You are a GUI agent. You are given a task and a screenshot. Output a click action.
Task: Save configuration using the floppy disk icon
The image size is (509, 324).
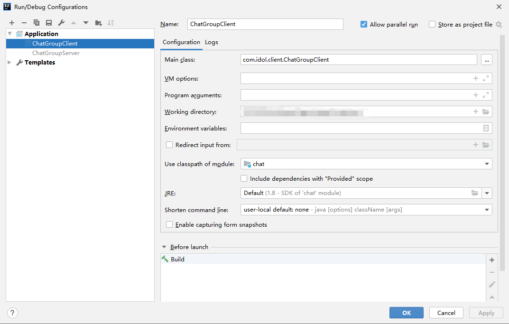pyautogui.click(x=49, y=23)
